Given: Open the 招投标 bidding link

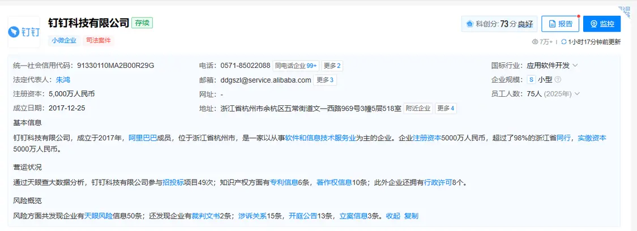Looking at the screenshot, I should pos(173,183).
